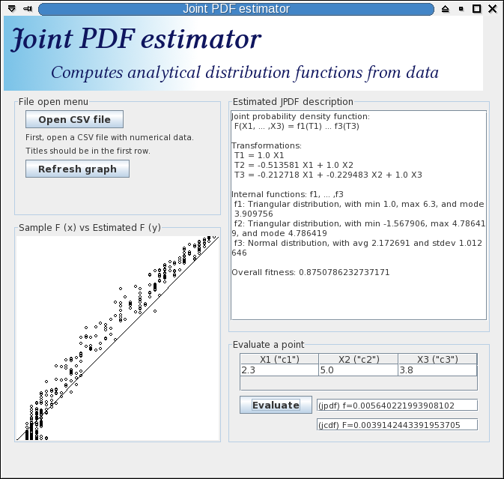The height and width of the screenshot is (479, 504).
Task: Click the pin window icon in title bar
Action: [x=28, y=9]
